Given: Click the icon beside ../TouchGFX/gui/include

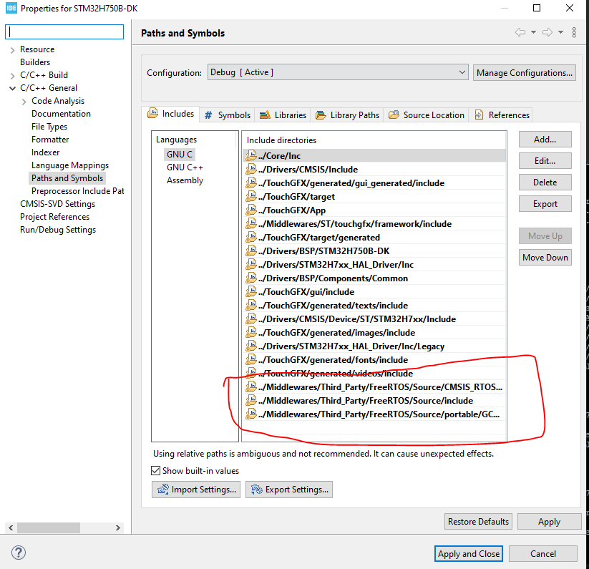Looking at the screenshot, I should [x=251, y=291].
